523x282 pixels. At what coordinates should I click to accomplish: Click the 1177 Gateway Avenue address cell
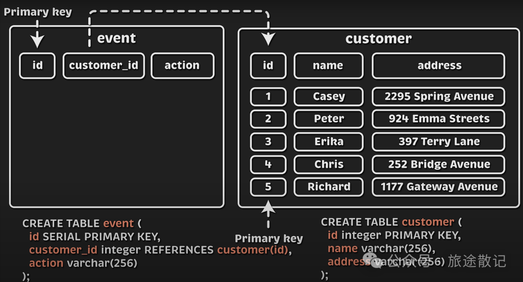[x=439, y=187]
